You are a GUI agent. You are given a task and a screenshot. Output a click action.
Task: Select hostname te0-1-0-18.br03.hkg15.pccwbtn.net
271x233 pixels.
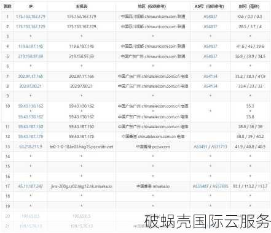(81, 147)
